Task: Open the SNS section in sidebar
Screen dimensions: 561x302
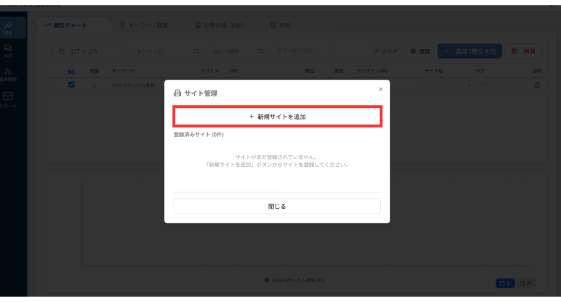Action: [x=8, y=51]
